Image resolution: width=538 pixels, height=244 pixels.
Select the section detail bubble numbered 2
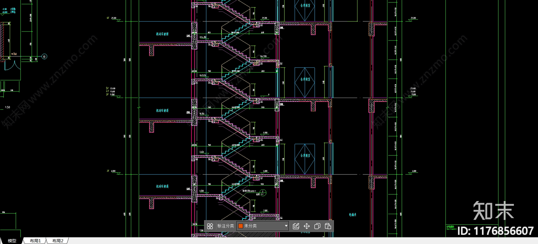[263, 193]
